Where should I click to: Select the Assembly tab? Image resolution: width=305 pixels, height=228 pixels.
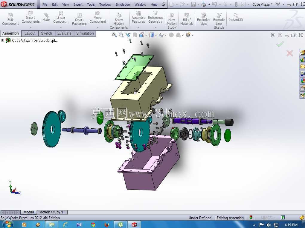pyautogui.click(x=11, y=33)
